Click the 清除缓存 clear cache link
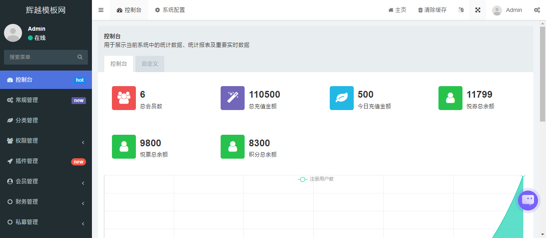This screenshot has width=546, height=238. (x=432, y=10)
